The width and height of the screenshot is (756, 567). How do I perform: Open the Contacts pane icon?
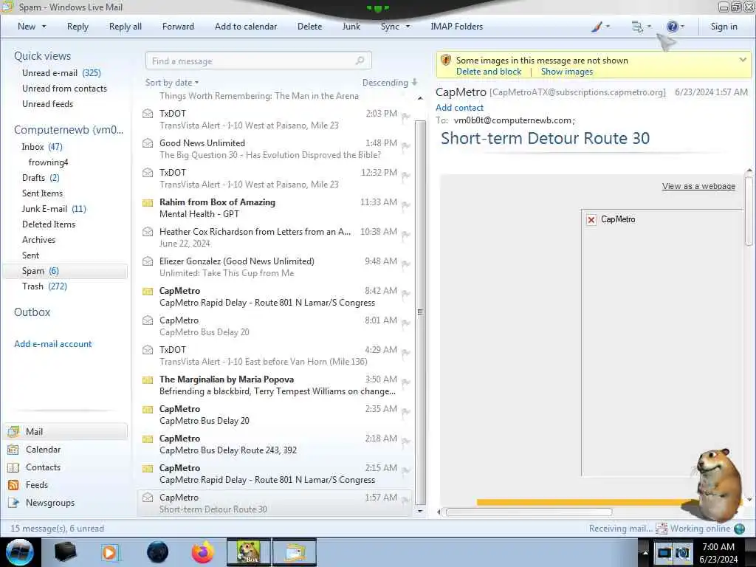coord(13,467)
